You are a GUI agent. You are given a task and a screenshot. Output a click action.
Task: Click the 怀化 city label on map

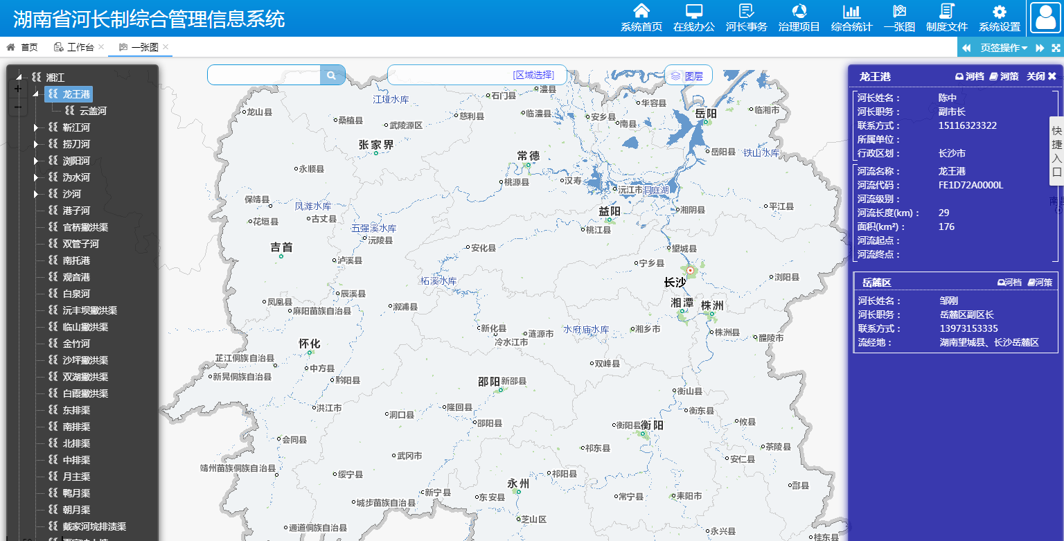pos(309,344)
